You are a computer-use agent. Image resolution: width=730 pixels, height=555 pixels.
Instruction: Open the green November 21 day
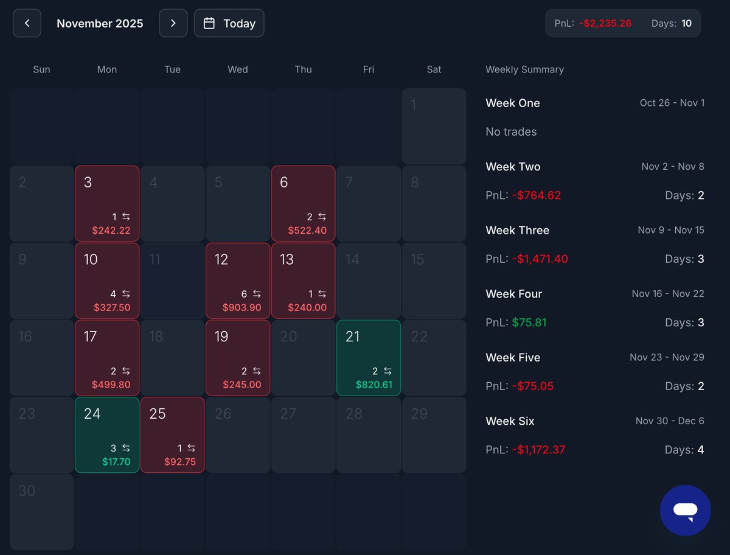pyautogui.click(x=369, y=358)
